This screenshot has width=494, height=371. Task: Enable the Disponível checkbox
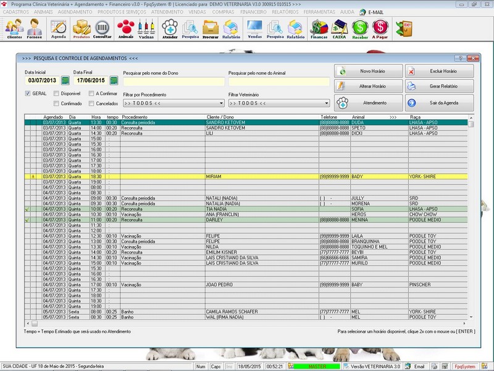coord(57,93)
